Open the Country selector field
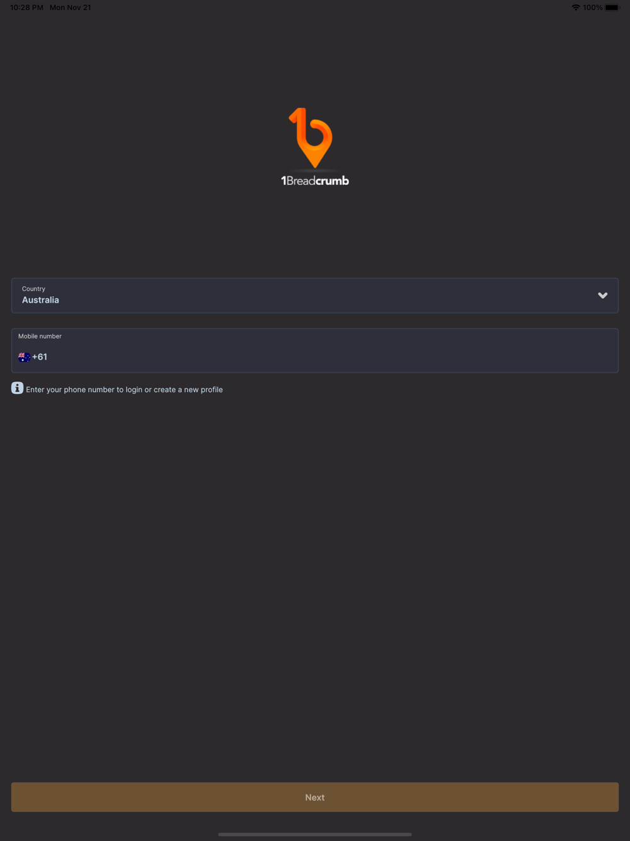 315,295
